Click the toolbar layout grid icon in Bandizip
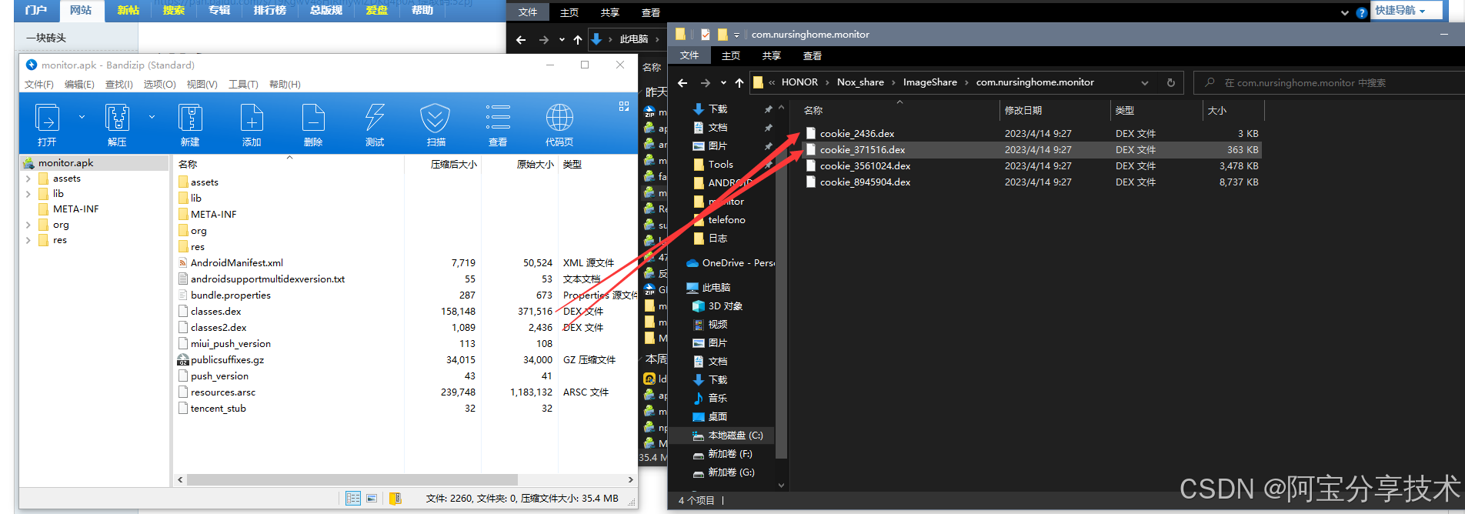Image resolution: width=1465 pixels, height=514 pixels. click(x=624, y=106)
